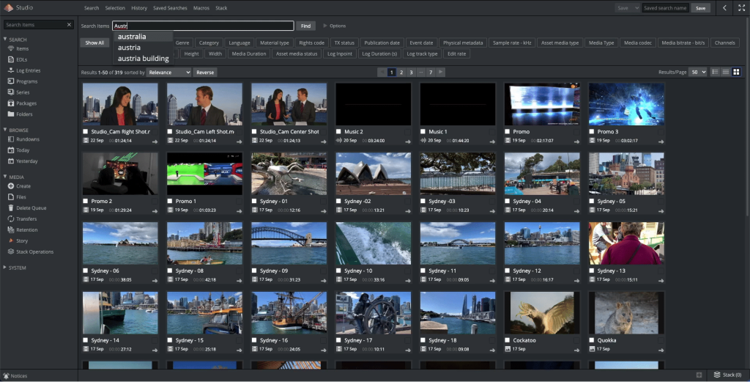Image resolution: width=750 pixels, height=382 pixels.
Task: Clear the sidebar search with X
Action: pyautogui.click(x=70, y=25)
